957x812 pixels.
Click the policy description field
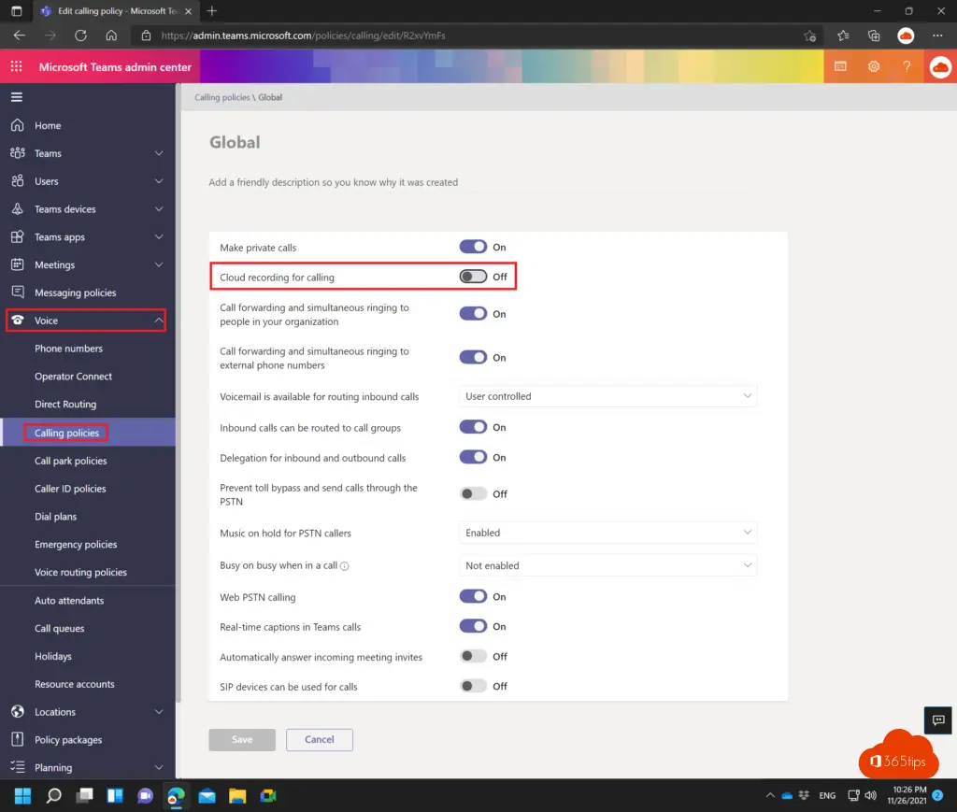[x=334, y=182]
